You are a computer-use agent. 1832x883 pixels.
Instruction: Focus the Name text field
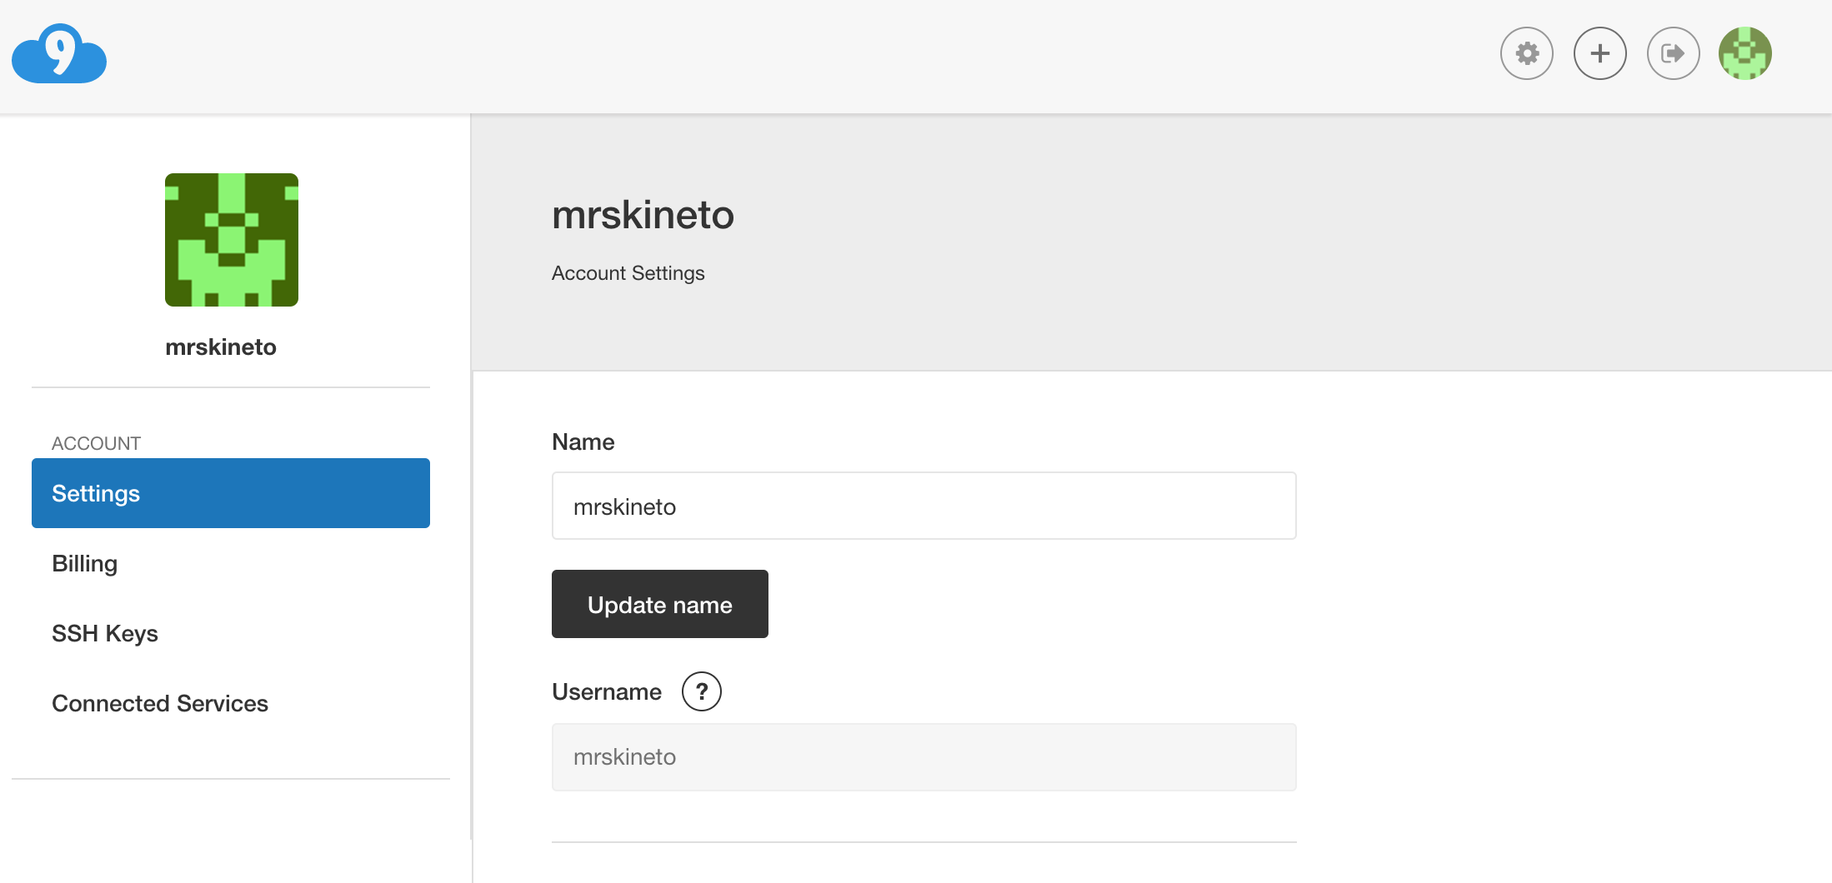[924, 506]
